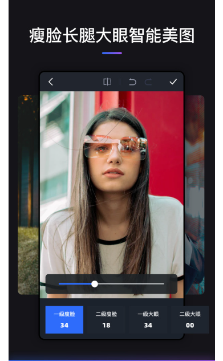Confirm changes with the checkmark icon
This screenshot has width=223, height=361.
click(173, 82)
